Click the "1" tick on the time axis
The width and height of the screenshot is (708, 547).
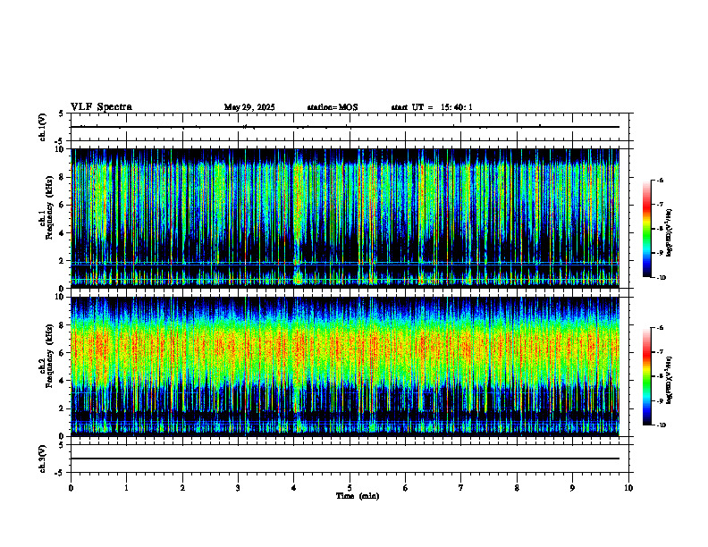pyautogui.click(x=126, y=488)
